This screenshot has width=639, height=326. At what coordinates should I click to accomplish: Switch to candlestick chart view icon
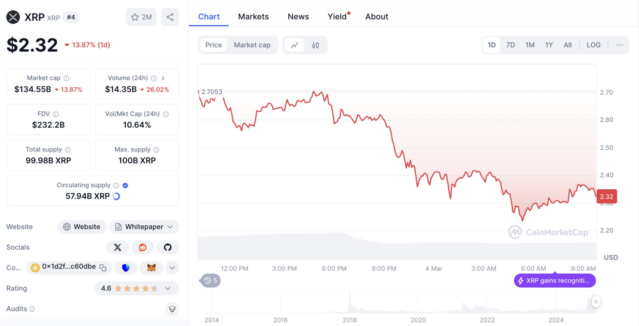[x=316, y=45]
